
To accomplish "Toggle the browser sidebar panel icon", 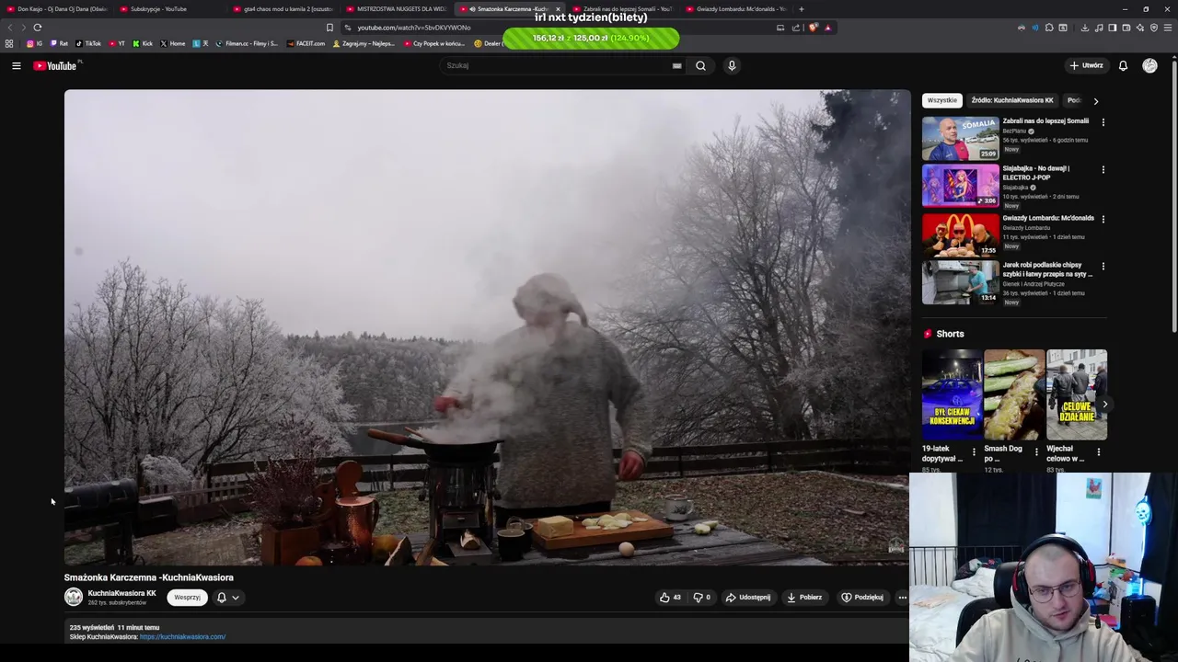I will [x=1113, y=28].
